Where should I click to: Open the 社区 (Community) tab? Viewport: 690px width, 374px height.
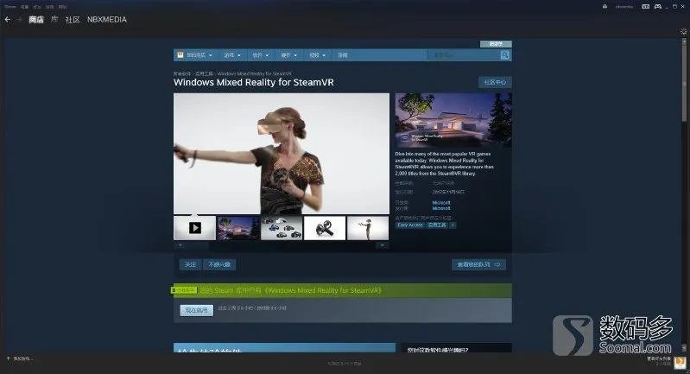[73, 19]
